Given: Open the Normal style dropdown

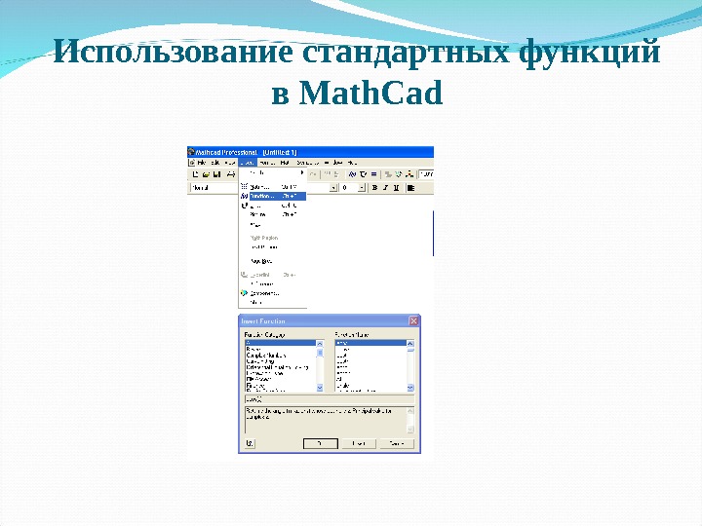Looking at the screenshot, I should (x=214, y=188).
